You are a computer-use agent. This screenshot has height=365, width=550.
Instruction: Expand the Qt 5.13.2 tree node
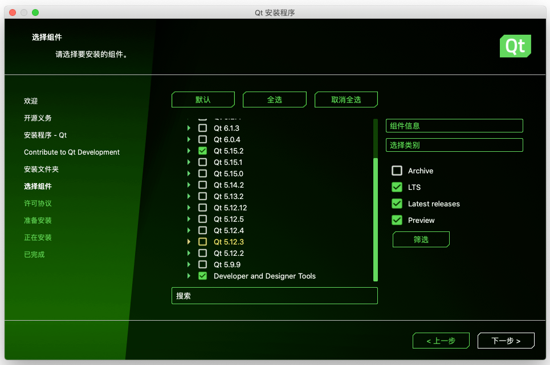(x=189, y=196)
